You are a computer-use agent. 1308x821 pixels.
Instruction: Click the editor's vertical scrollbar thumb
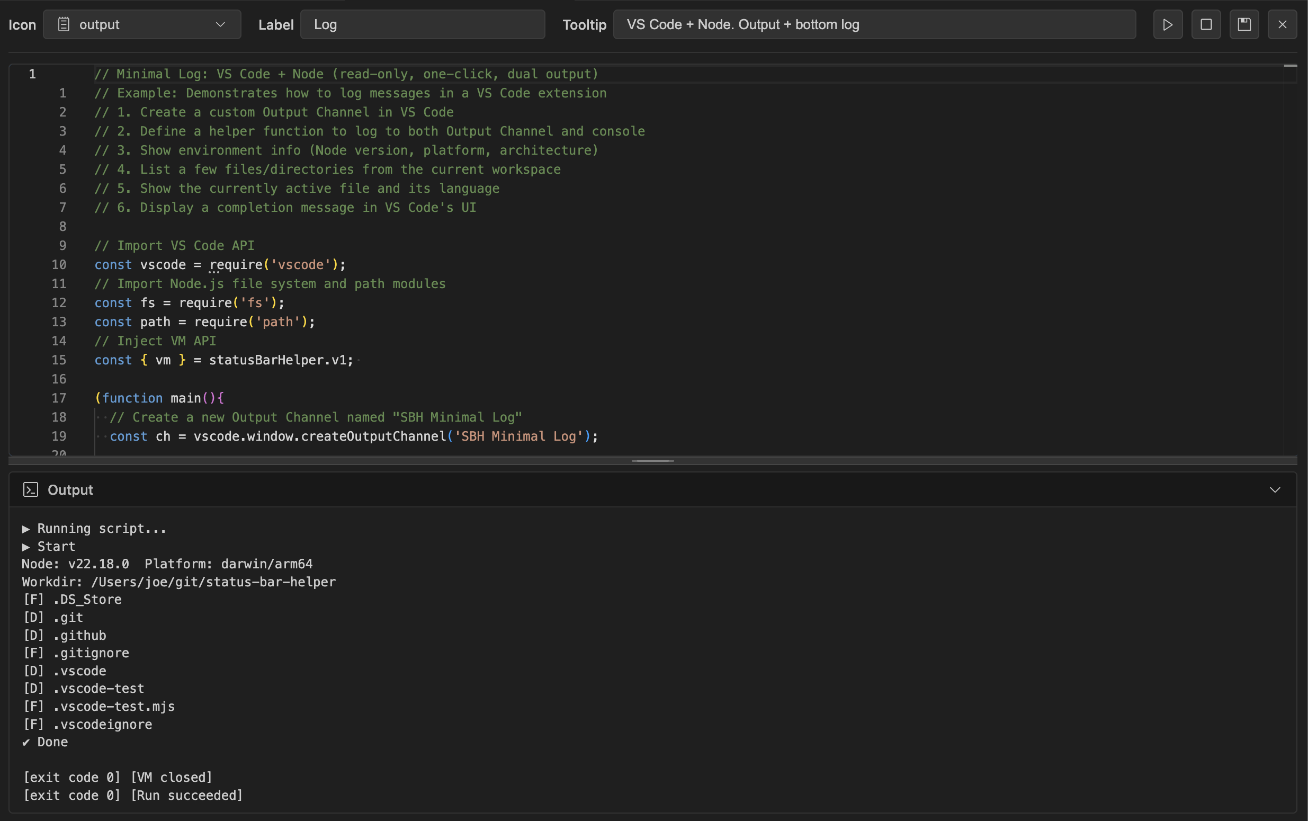click(x=1290, y=66)
